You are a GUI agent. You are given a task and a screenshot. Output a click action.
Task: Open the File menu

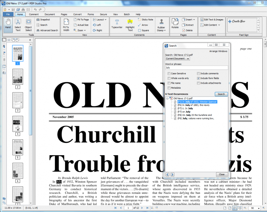pos(8,14)
